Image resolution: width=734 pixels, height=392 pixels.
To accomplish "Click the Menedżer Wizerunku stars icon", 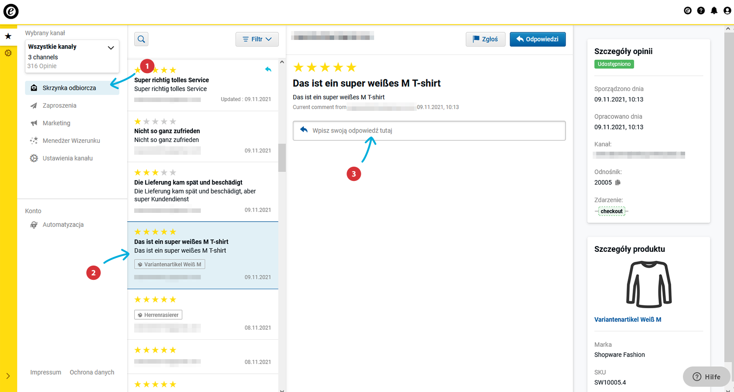I will 34,141.
